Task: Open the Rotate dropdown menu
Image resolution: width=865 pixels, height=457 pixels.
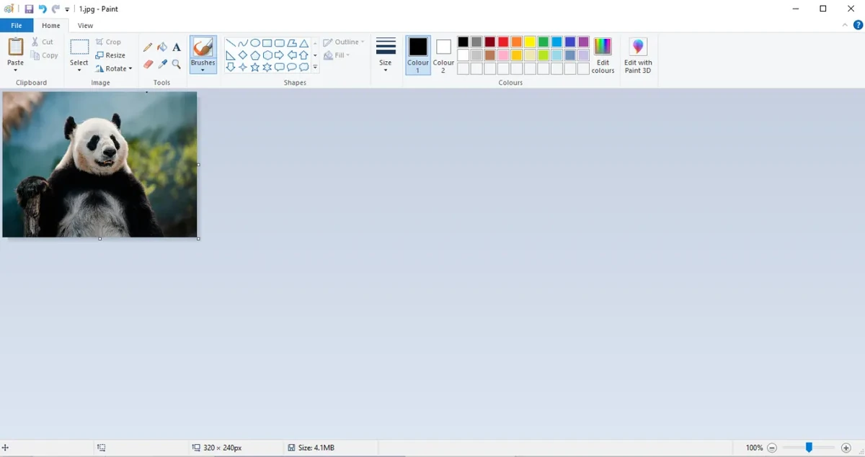Action: (114, 69)
